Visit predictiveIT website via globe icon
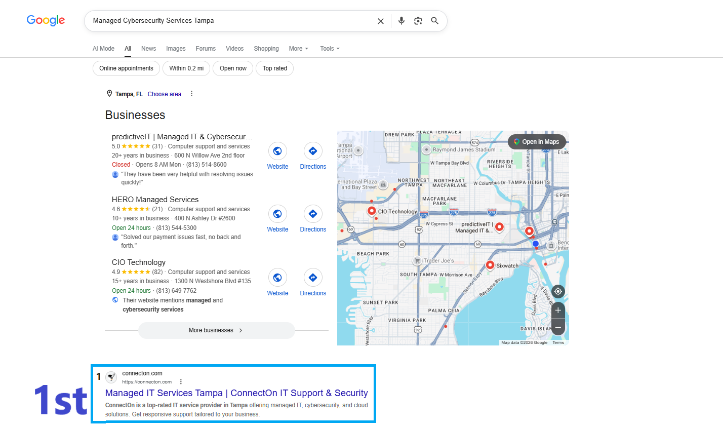723x426 pixels. pyautogui.click(x=277, y=151)
